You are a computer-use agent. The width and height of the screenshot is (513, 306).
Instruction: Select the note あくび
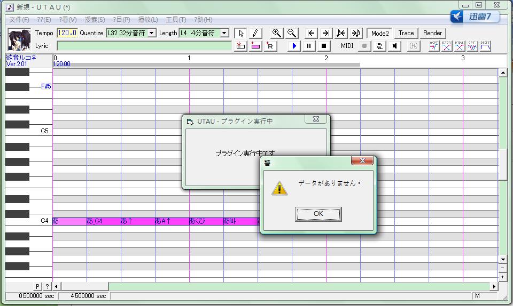click(x=206, y=221)
